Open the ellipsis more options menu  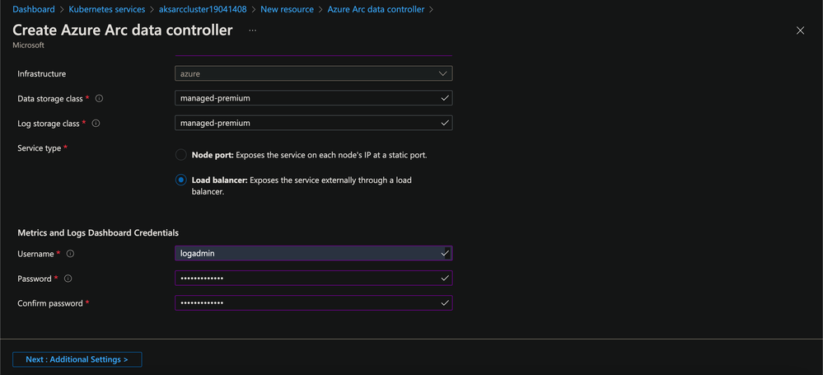pos(252,30)
